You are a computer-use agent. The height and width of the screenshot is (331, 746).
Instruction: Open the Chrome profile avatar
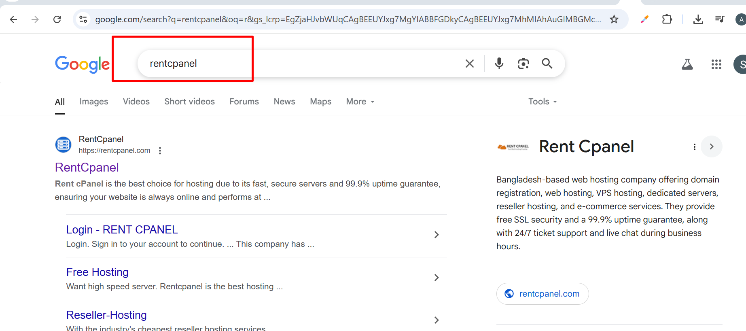coord(741,19)
